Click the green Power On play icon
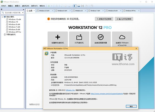Viewport: 155px width, 112px height. [49, 6]
